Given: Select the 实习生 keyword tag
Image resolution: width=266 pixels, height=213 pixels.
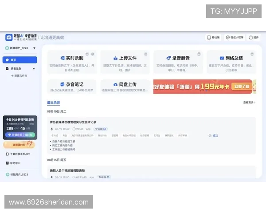Looking at the screenshot, I should coord(157,135).
